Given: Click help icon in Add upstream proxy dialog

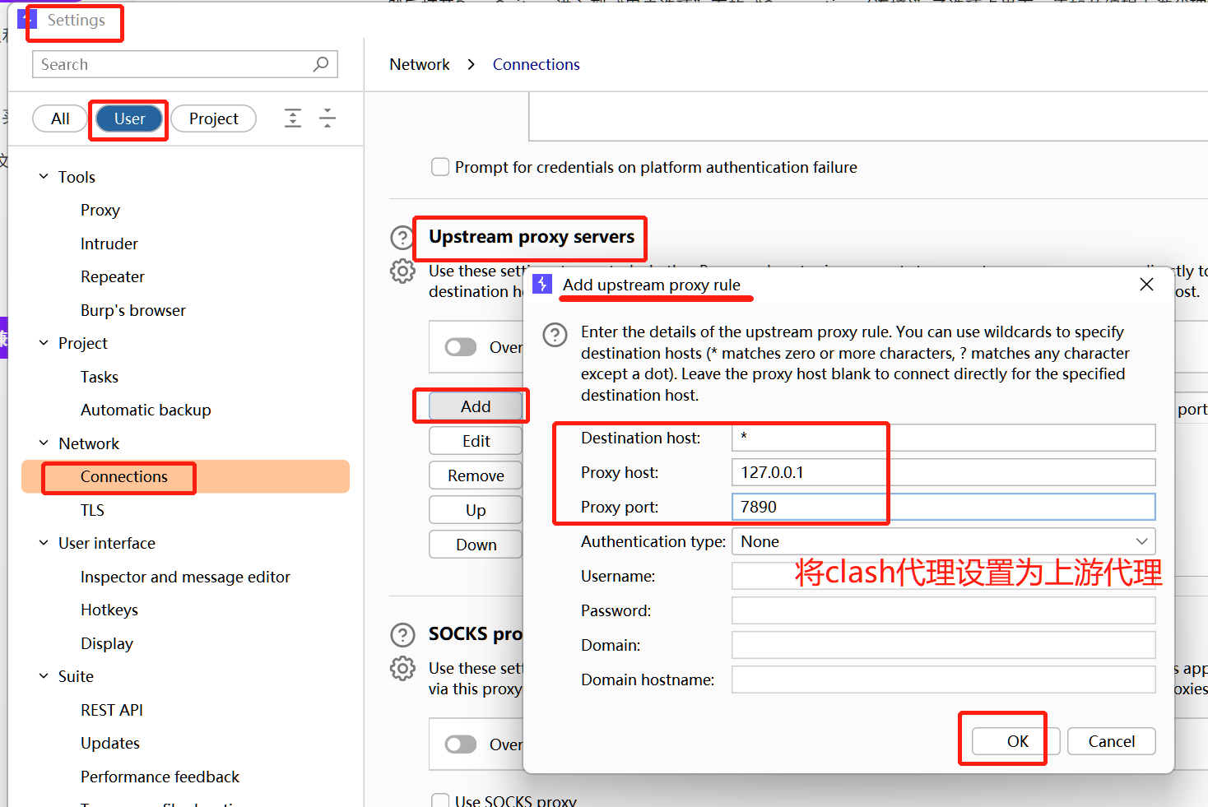Looking at the screenshot, I should pyautogui.click(x=555, y=335).
